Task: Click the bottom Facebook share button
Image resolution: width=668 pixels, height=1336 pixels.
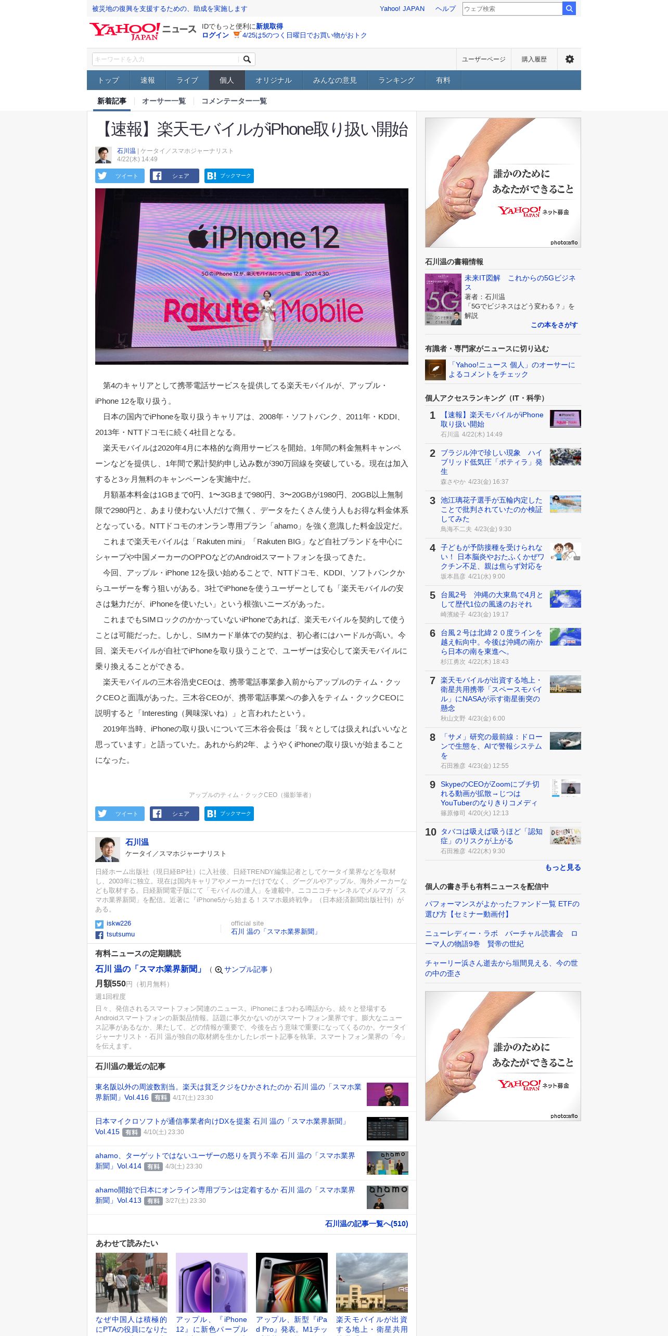Action: (x=174, y=814)
